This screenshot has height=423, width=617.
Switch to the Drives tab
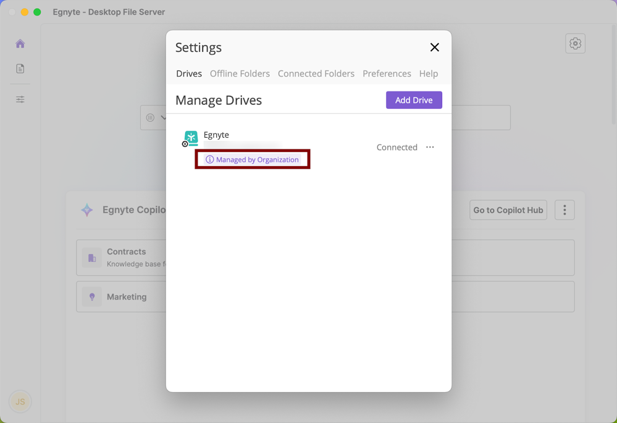(189, 73)
